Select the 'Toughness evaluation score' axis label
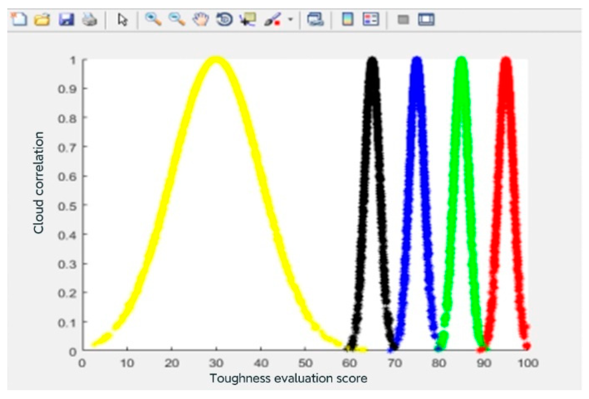The height and width of the screenshot is (399, 589). pyautogui.click(x=288, y=378)
